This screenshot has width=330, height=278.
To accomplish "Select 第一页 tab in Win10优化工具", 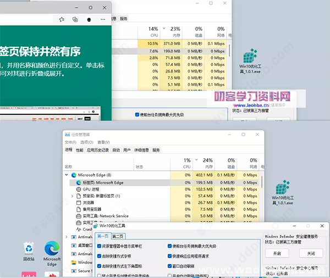I will pyautogui.click(x=103, y=236).
